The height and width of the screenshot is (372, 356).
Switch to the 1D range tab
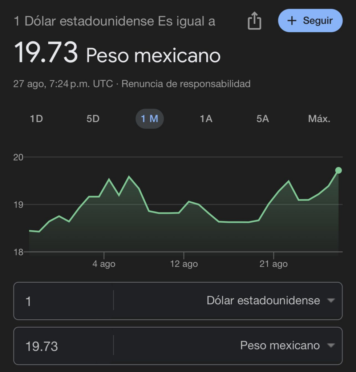click(36, 119)
